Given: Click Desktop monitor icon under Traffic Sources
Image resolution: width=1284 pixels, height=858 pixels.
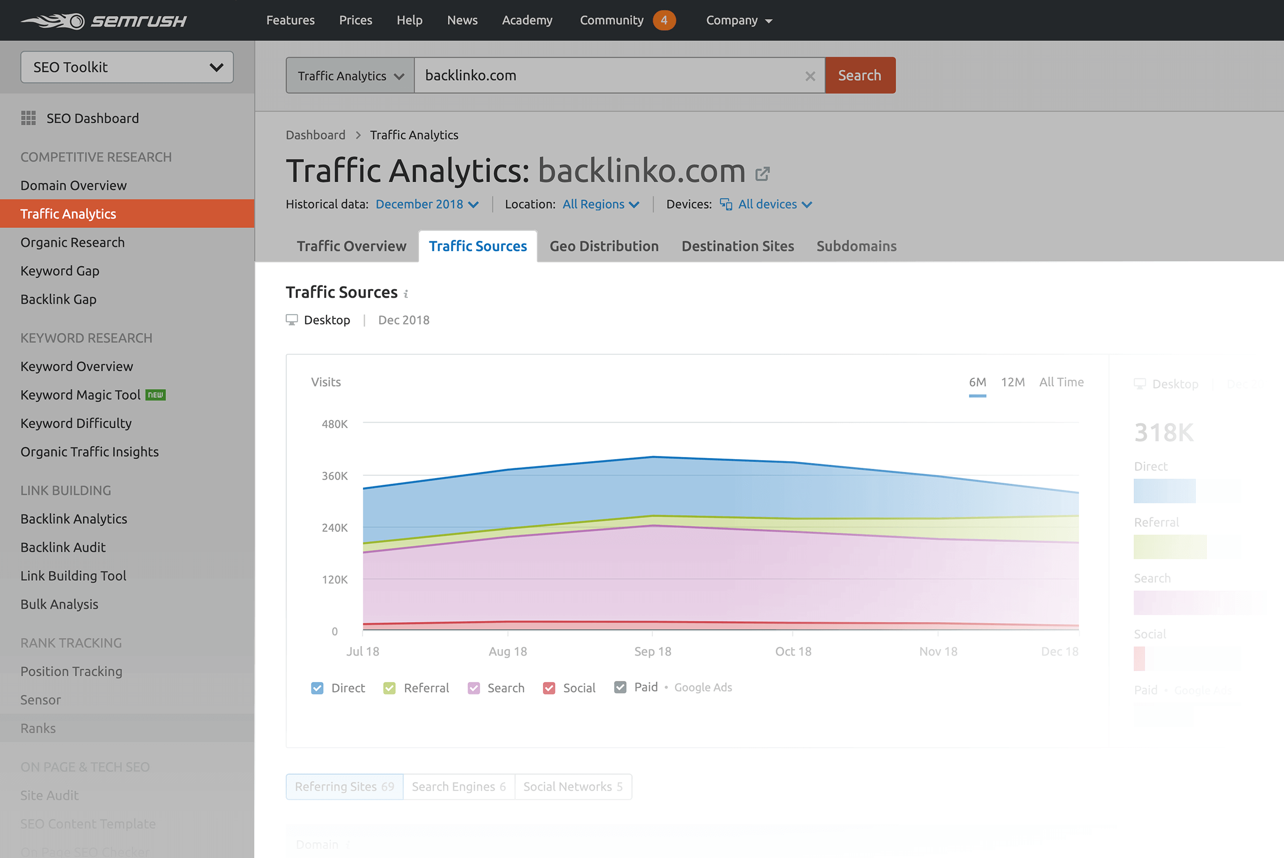Looking at the screenshot, I should point(292,320).
